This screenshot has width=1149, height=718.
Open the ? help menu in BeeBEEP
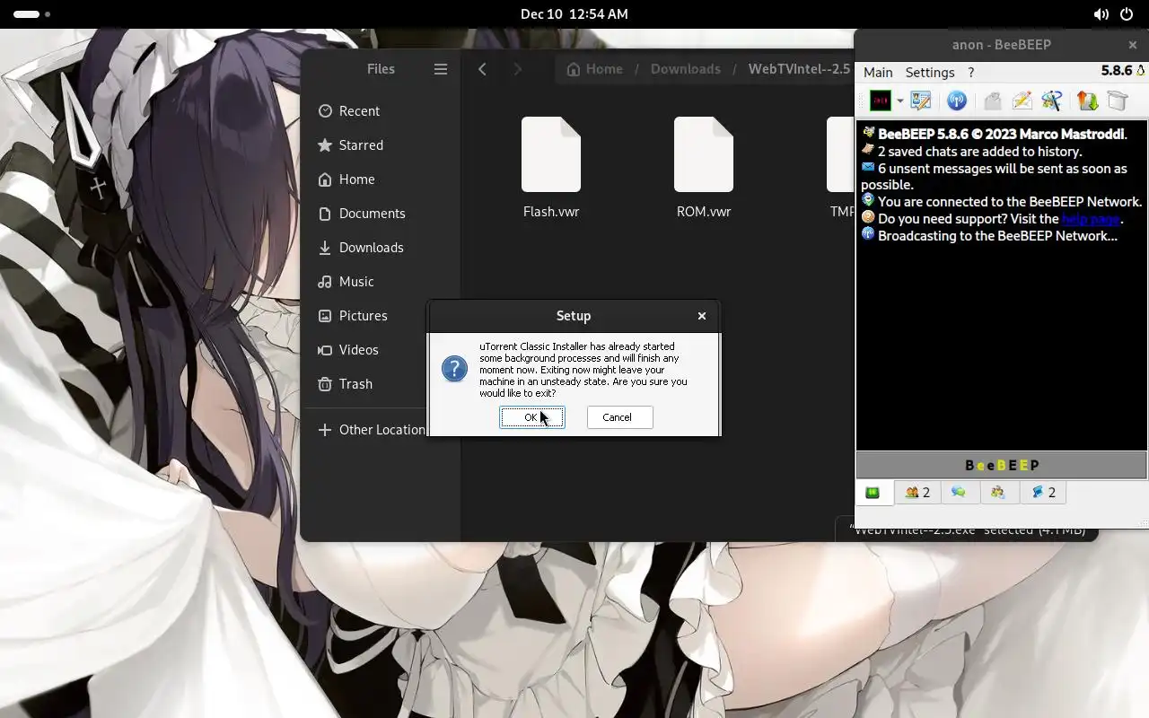(970, 73)
